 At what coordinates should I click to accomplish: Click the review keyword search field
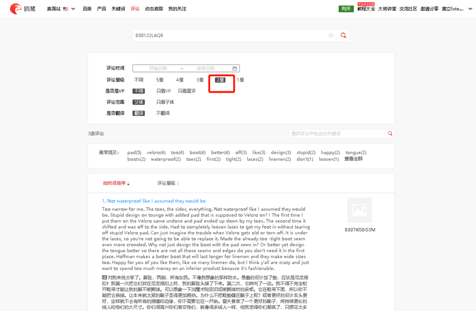coord(337,133)
